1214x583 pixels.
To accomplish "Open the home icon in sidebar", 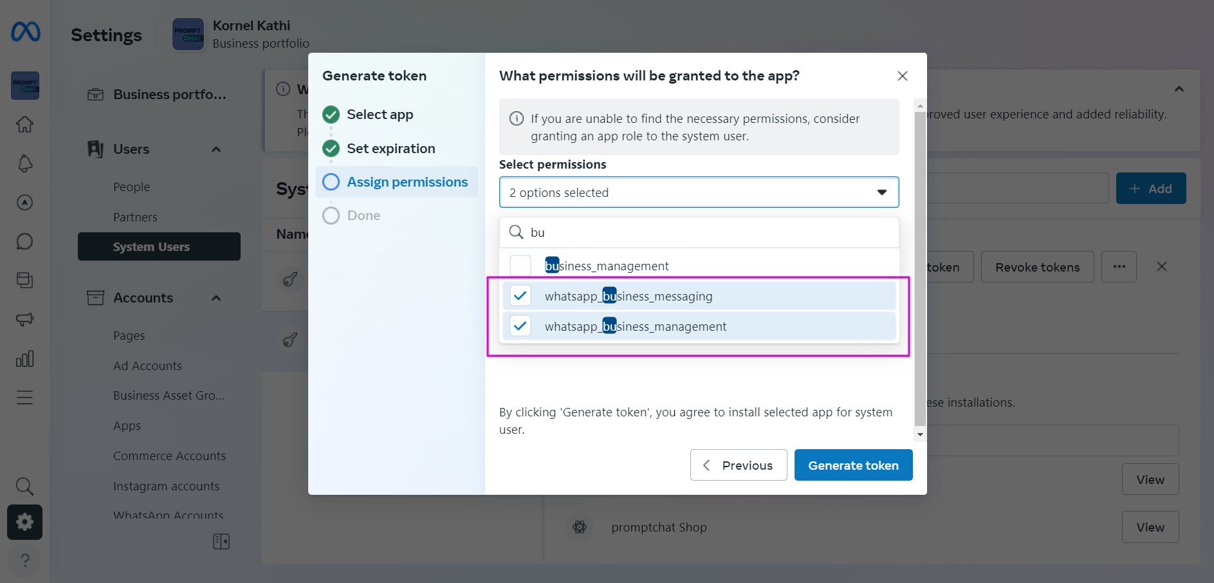I will click(24, 124).
